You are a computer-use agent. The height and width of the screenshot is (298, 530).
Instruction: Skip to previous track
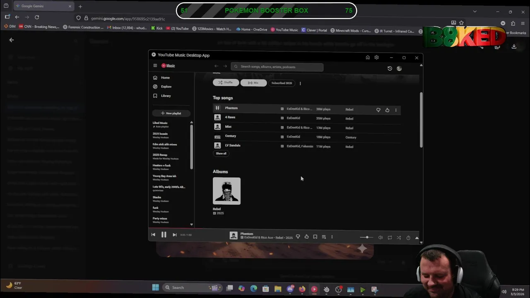coord(153,235)
